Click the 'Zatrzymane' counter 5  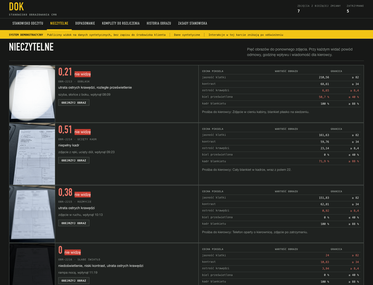pos(348,11)
